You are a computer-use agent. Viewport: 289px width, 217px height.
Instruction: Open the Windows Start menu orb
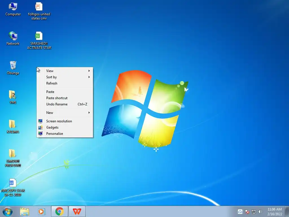tap(8, 211)
